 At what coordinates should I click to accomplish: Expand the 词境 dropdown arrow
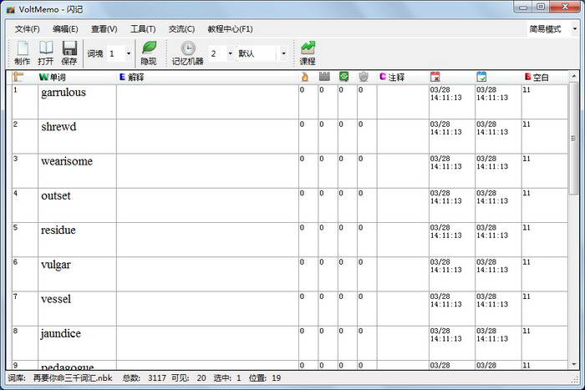point(129,53)
